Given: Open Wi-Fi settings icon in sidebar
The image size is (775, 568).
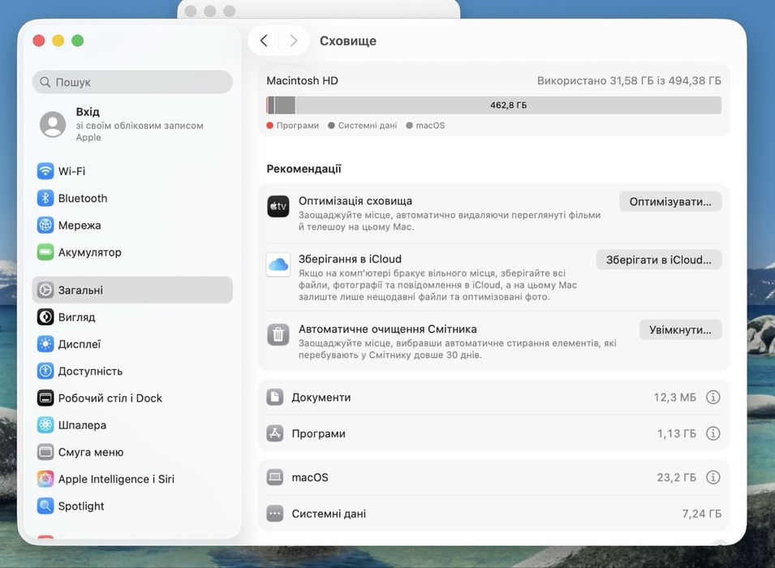Looking at the screenshot, I should (x=45, y=171).
